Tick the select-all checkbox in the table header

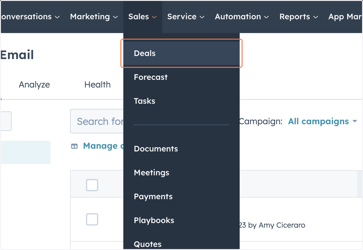tap(92, 185)
